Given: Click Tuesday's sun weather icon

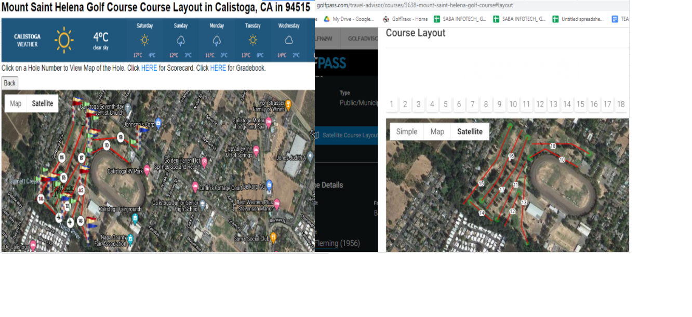Looking at the screenshot, I should point(253,40).
